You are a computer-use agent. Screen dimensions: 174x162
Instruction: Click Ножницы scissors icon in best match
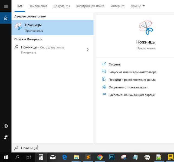[x=18, y=27]
